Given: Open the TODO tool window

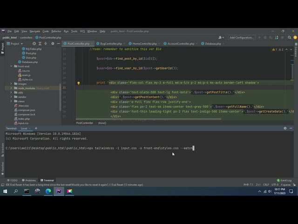Looking at the screenshot, I should click(x=12, y=181).
